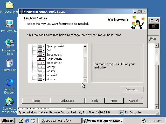Viewport: 166px width, 124px height.
Task: Open the Windows Start menu
Action: pyautogui.click(x=8, y=121)
